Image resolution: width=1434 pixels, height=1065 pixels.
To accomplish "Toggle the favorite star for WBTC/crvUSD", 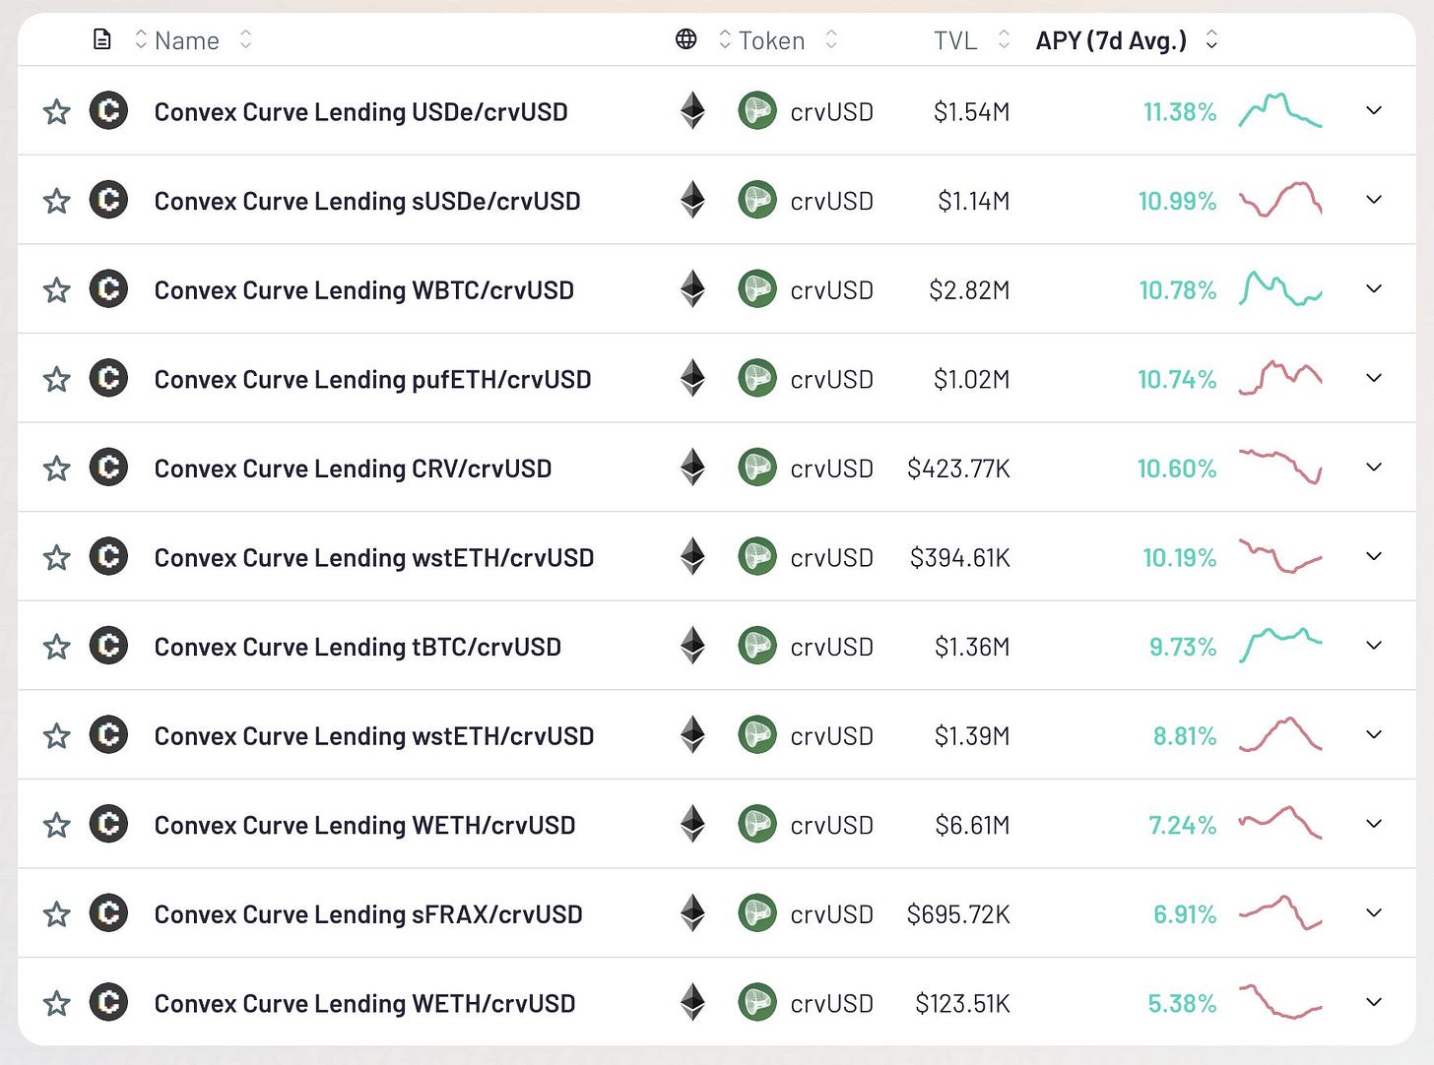I will pyautogui.click(x=57, y=289).
